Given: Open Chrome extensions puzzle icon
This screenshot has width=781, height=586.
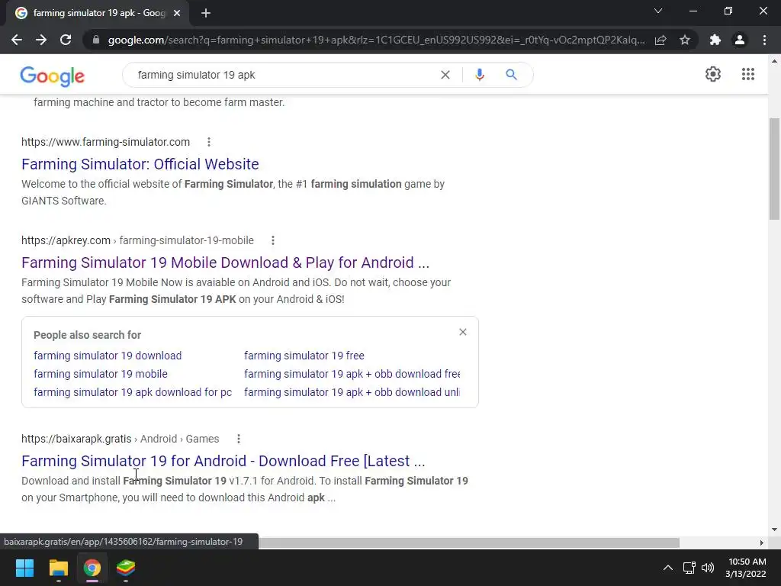Looking at the screenshot, I should [715, 40].
